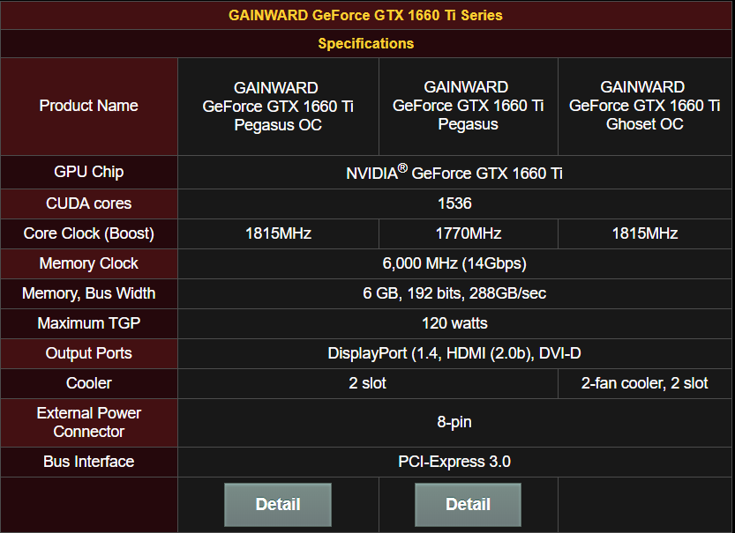Click the 6 GB, 192 bits, 288GB/sec cell
The height and width of the screenshot is (533, 735).
[454, 293]
